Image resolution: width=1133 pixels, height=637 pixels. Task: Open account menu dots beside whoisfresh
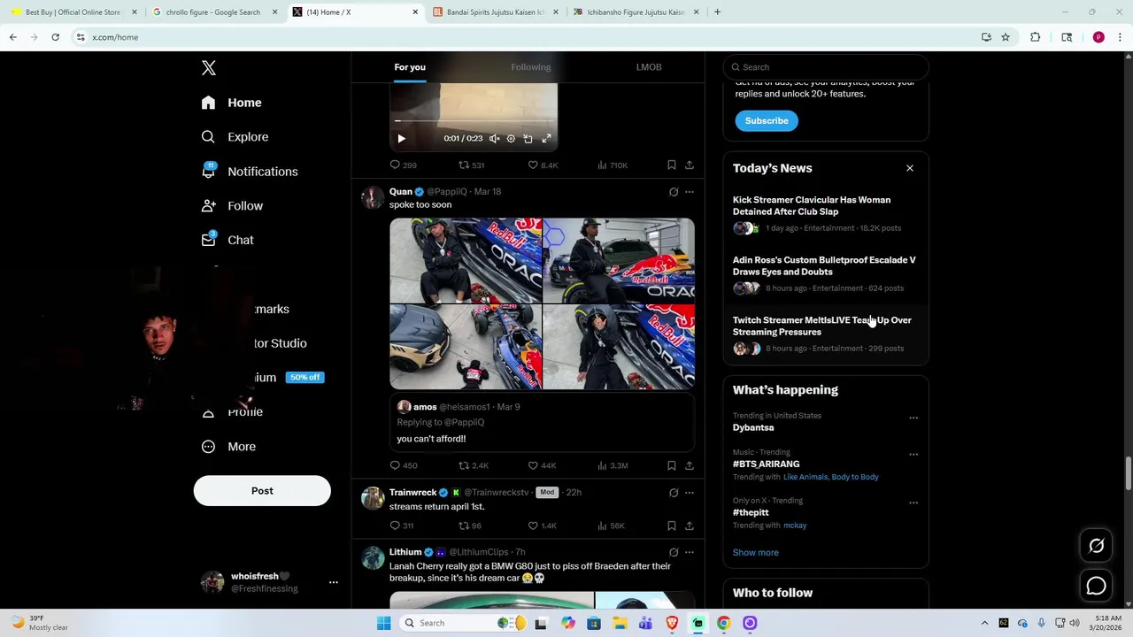tap(334, 582)
